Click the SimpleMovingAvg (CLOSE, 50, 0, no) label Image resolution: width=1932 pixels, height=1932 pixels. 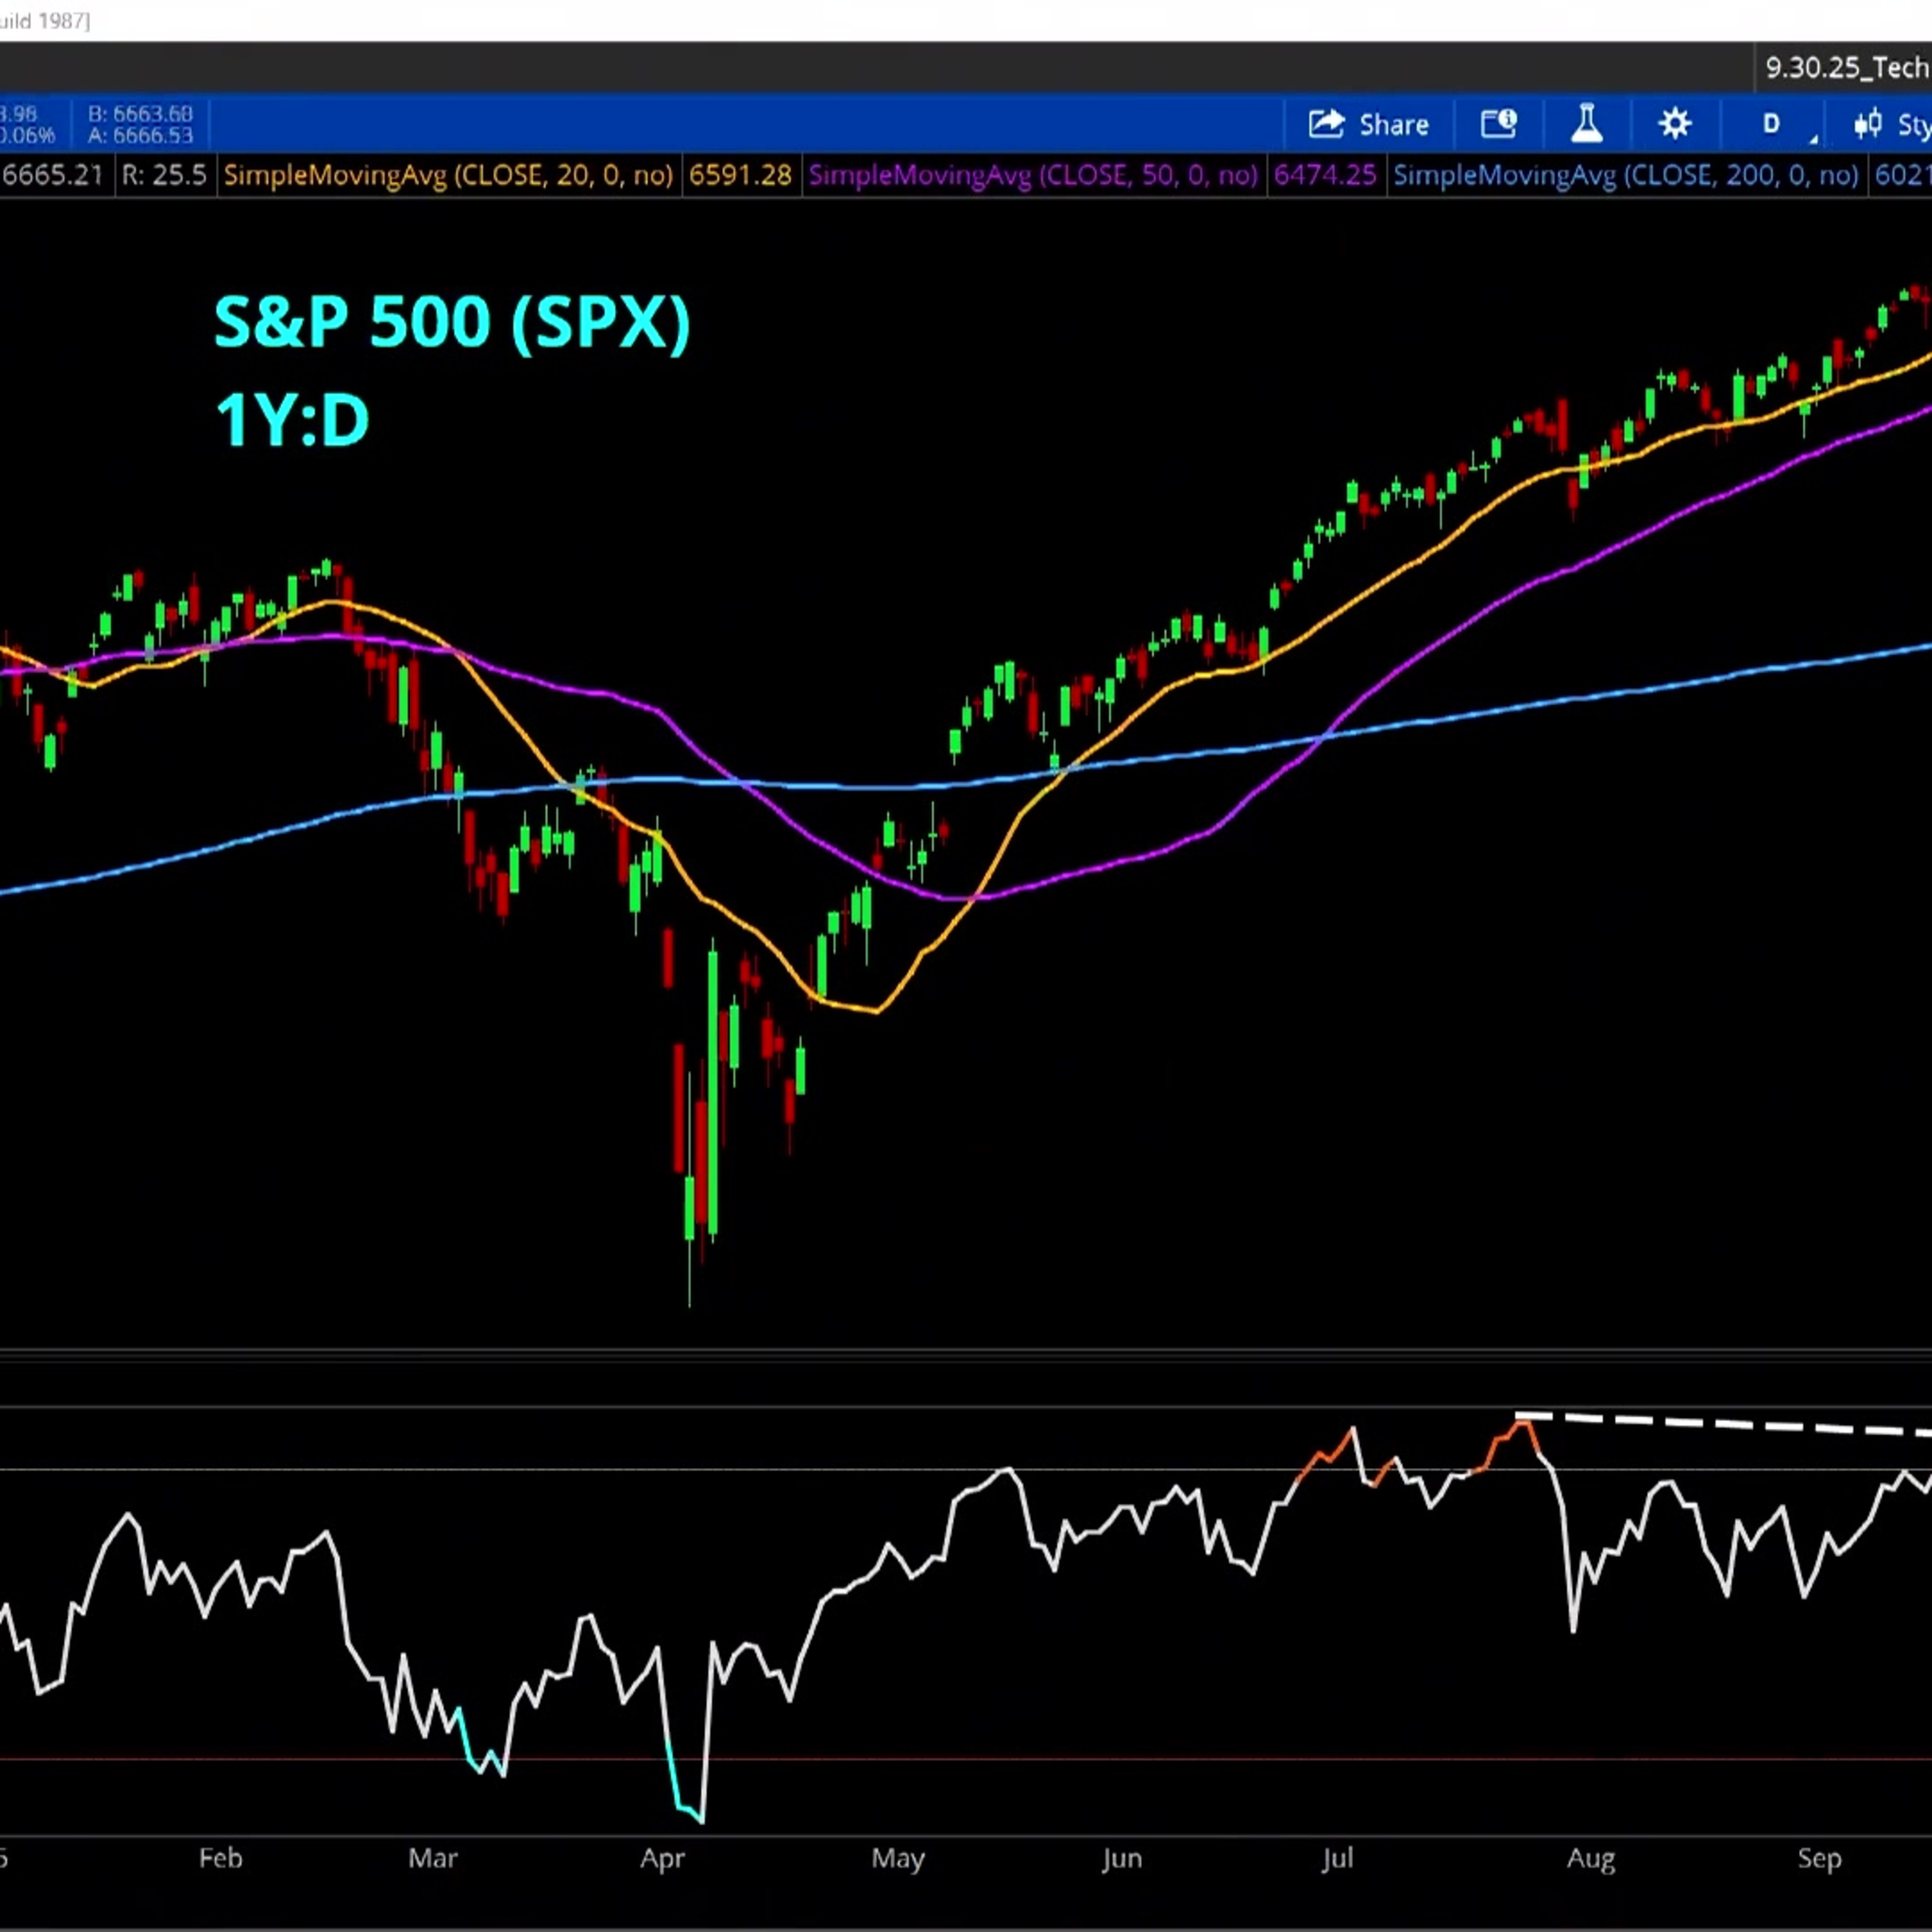pyautogui.click(x=1033, y=175)
